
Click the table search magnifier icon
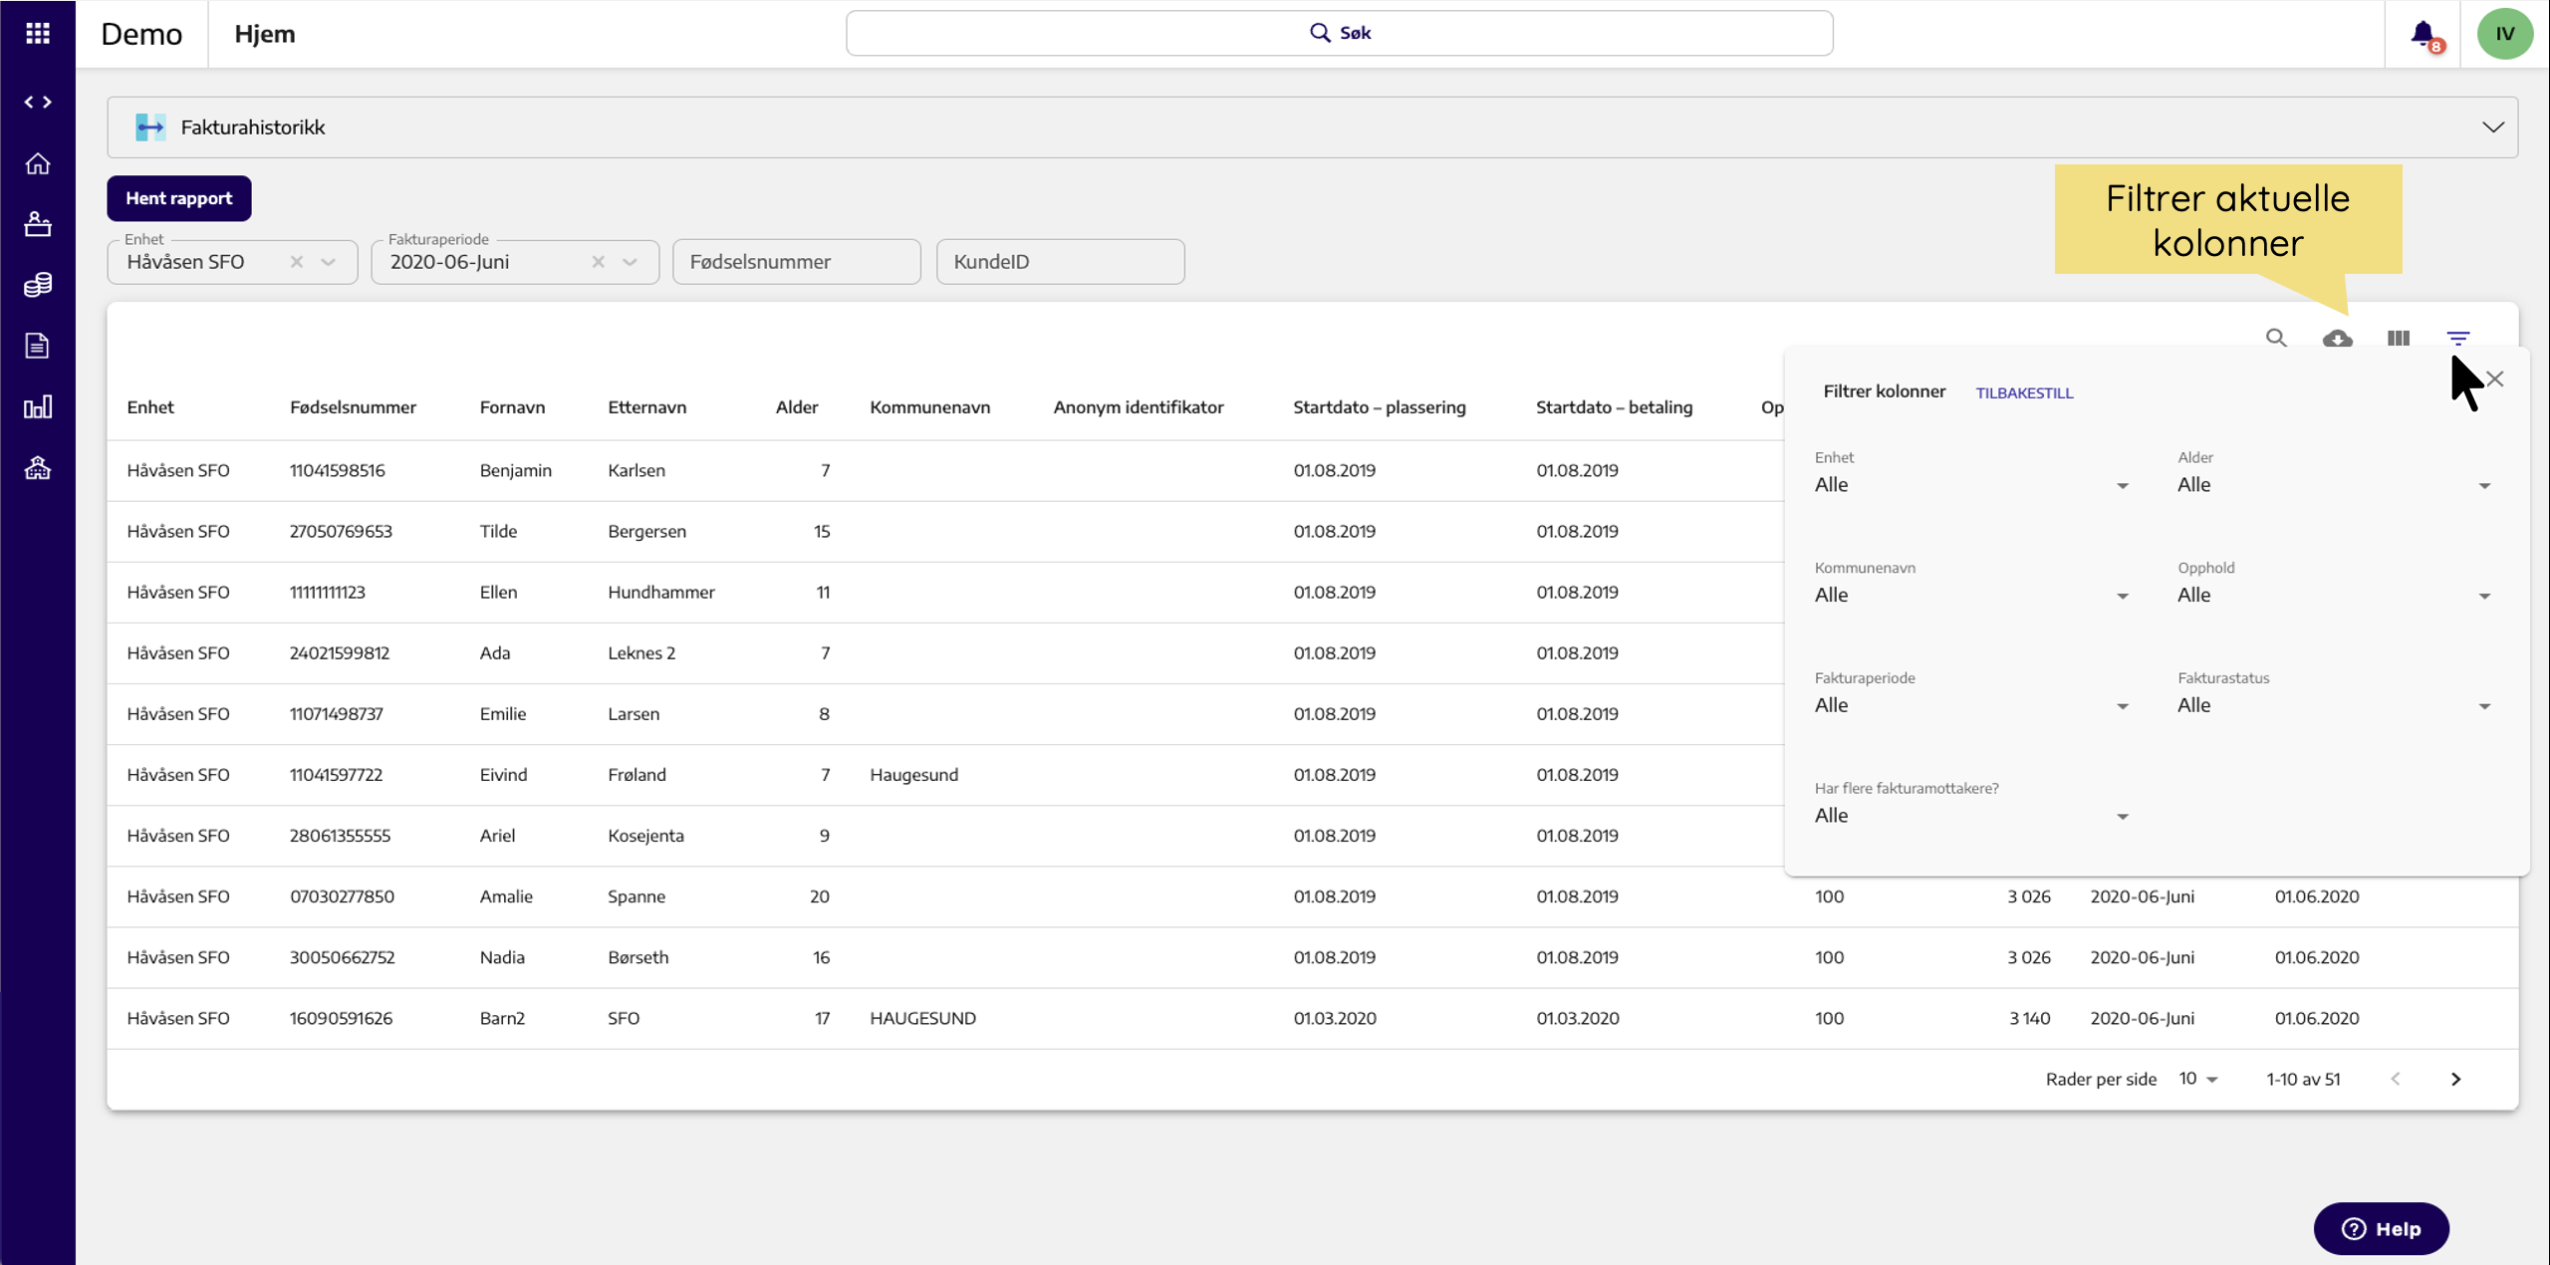[x=2276, y=339]
